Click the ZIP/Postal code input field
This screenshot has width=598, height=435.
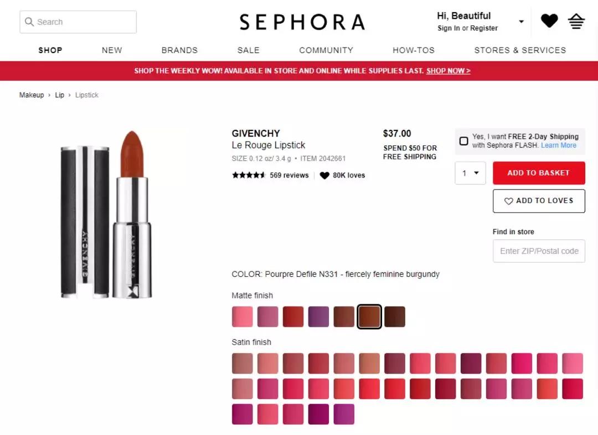[539, 251]
